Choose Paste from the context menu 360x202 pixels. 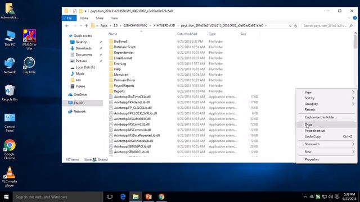pos(326,125)
